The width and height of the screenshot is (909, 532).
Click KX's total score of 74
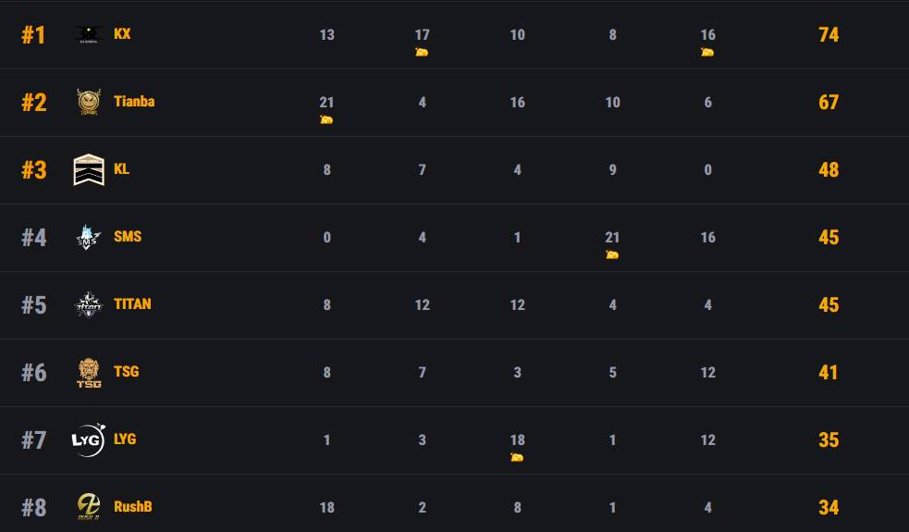click(829, 34)
